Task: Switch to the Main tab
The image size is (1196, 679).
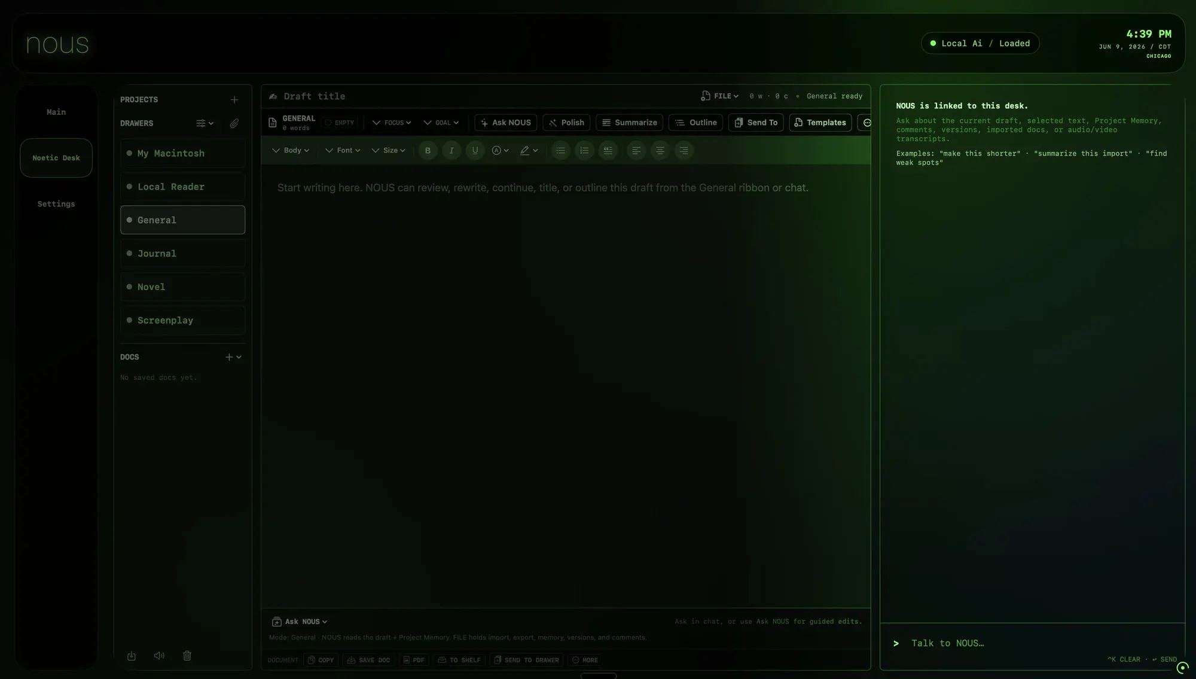Action: 56,112
